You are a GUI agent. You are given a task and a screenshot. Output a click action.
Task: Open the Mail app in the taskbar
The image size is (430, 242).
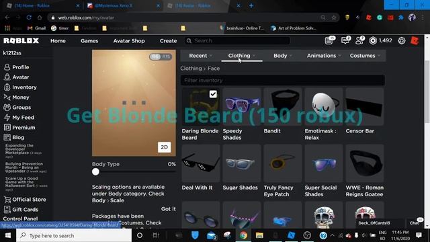tap(211, 235)
